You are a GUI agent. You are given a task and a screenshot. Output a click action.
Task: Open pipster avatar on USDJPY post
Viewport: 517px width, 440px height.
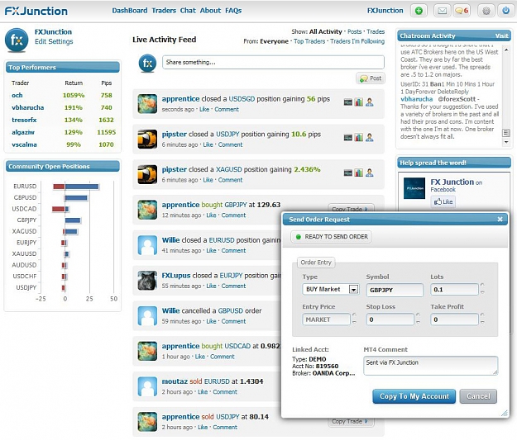coord(147,139)
